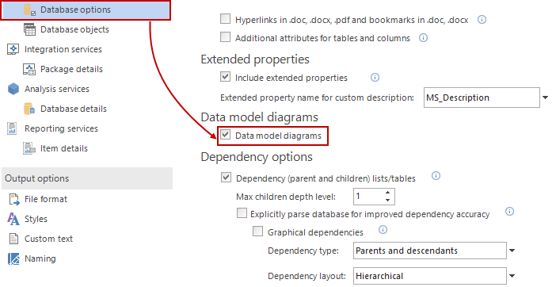Screen dimensions: 556x287
Task: Uncheck Include extended properties
Action: [x=225, y=77]
